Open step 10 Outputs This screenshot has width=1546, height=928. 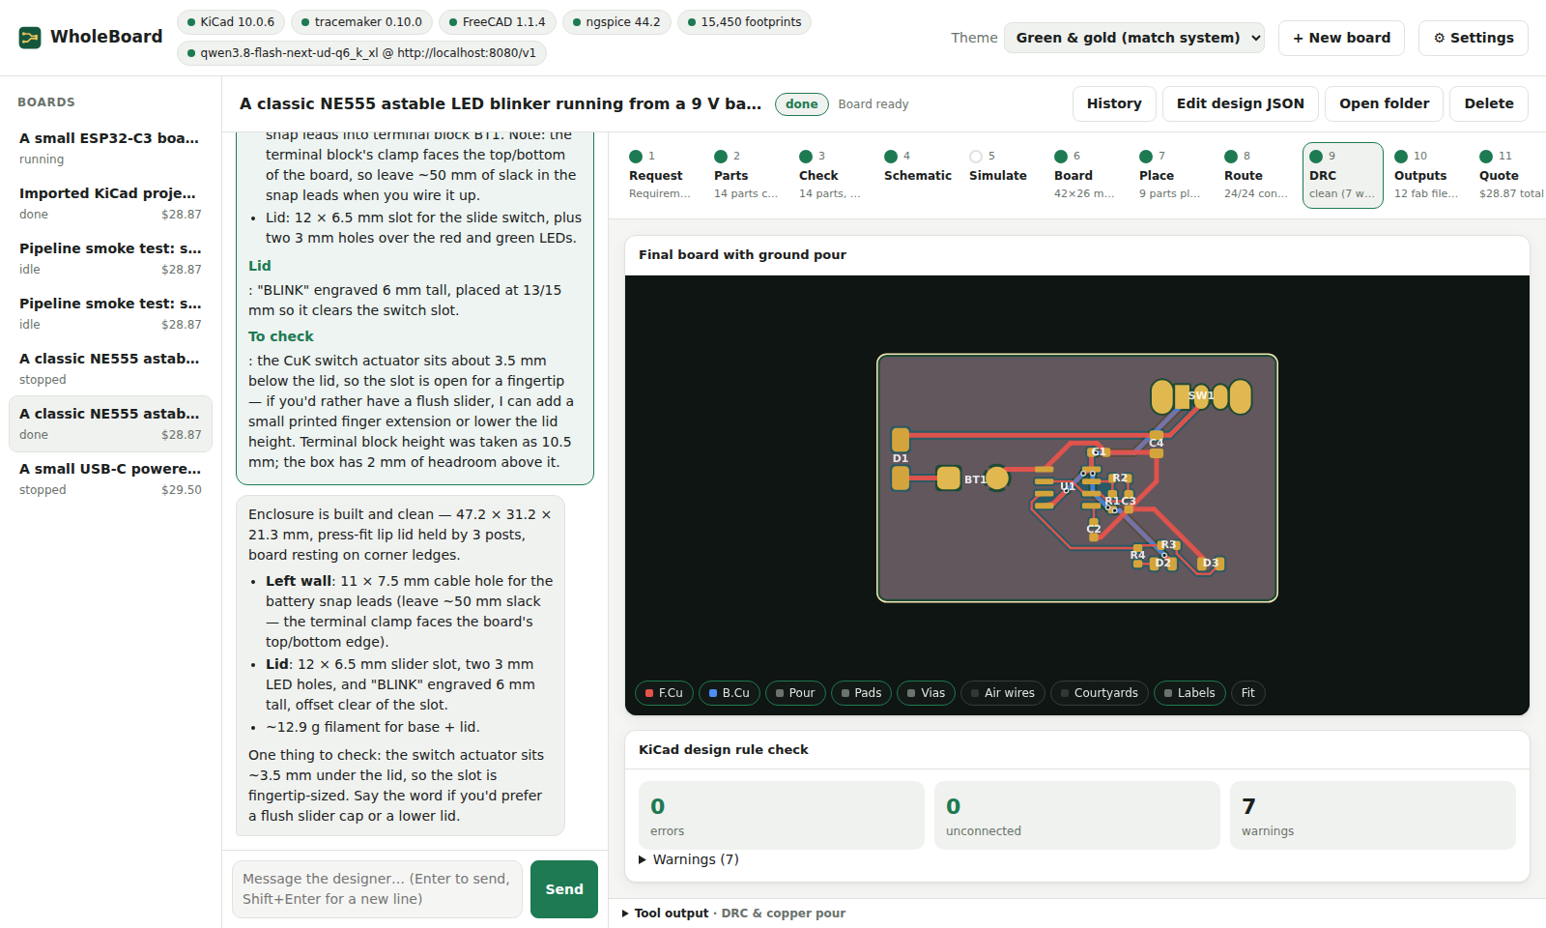1426,175
